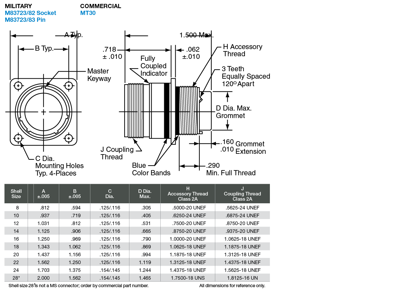Click the top-left mounting hole in front view
398x294 pixels.
point(19,86)
